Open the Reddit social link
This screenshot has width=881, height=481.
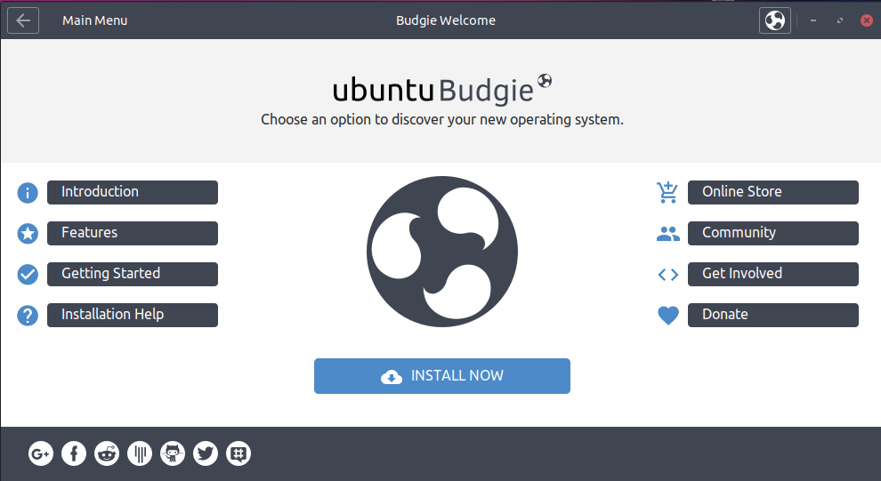point(107,453)
